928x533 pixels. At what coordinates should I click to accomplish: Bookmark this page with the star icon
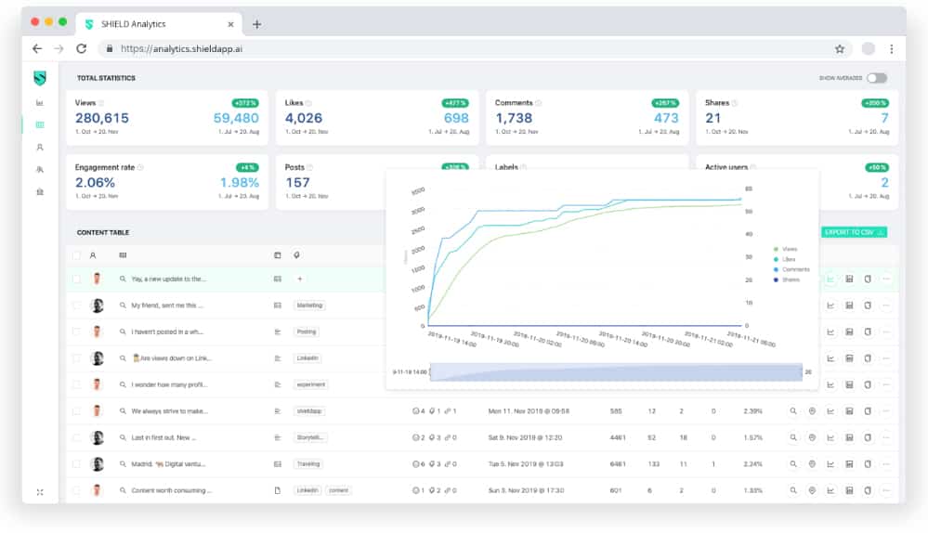click(840, 48)
